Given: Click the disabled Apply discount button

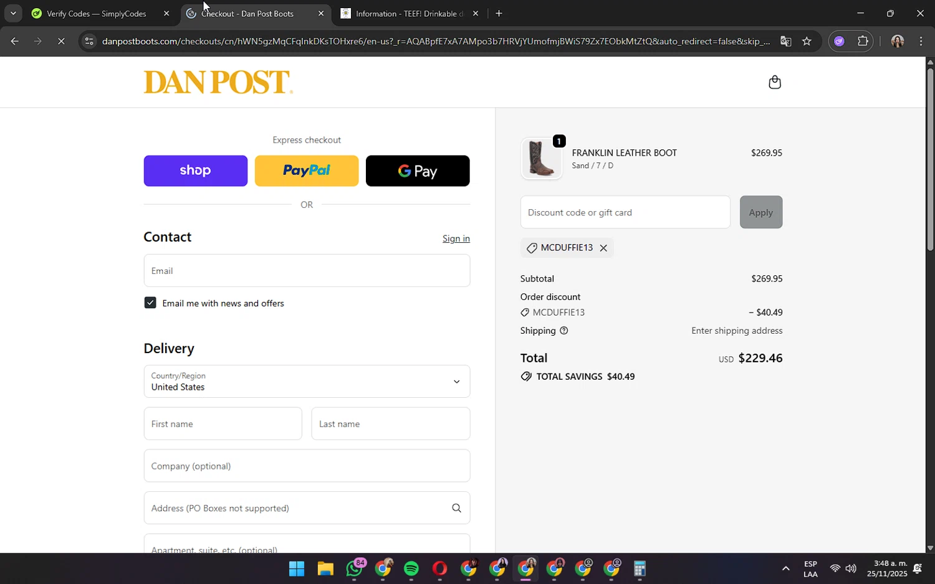Looking at the screenshot, I should 761,212.
